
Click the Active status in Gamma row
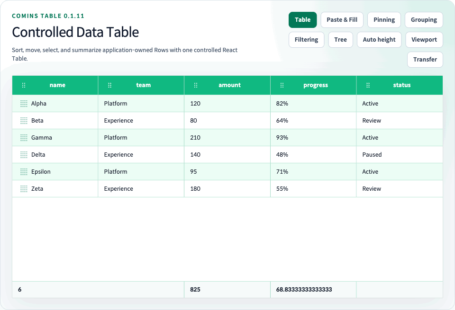400,138
